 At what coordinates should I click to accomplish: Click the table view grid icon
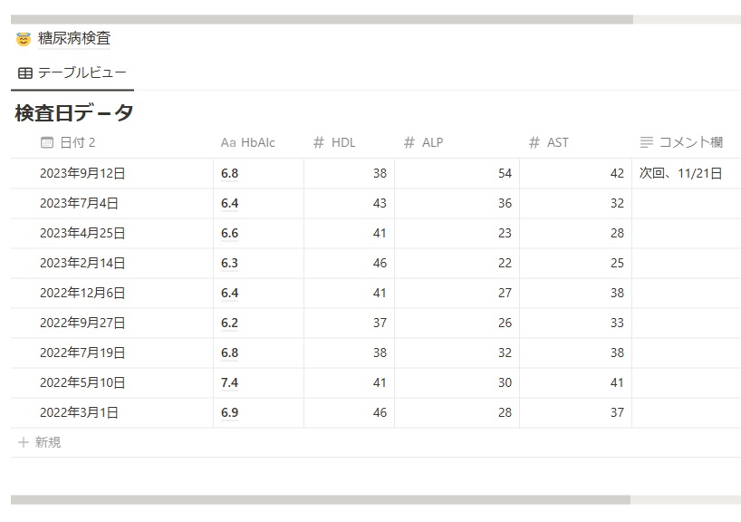tap(25, 72)
